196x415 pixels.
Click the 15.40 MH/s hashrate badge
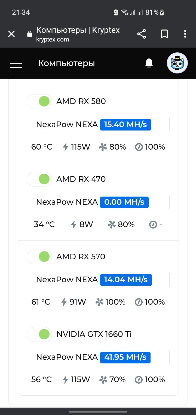tap(125, 125)
